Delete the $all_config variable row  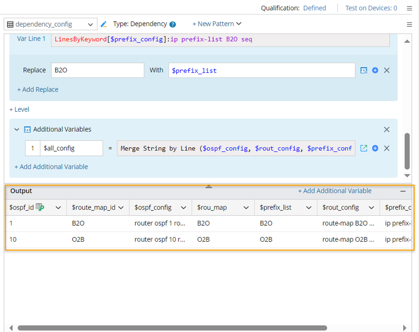387,148
